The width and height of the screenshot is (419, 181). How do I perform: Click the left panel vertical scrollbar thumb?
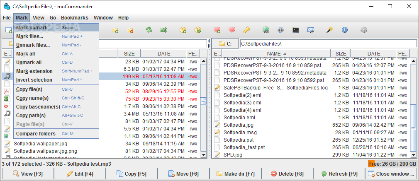203,101
